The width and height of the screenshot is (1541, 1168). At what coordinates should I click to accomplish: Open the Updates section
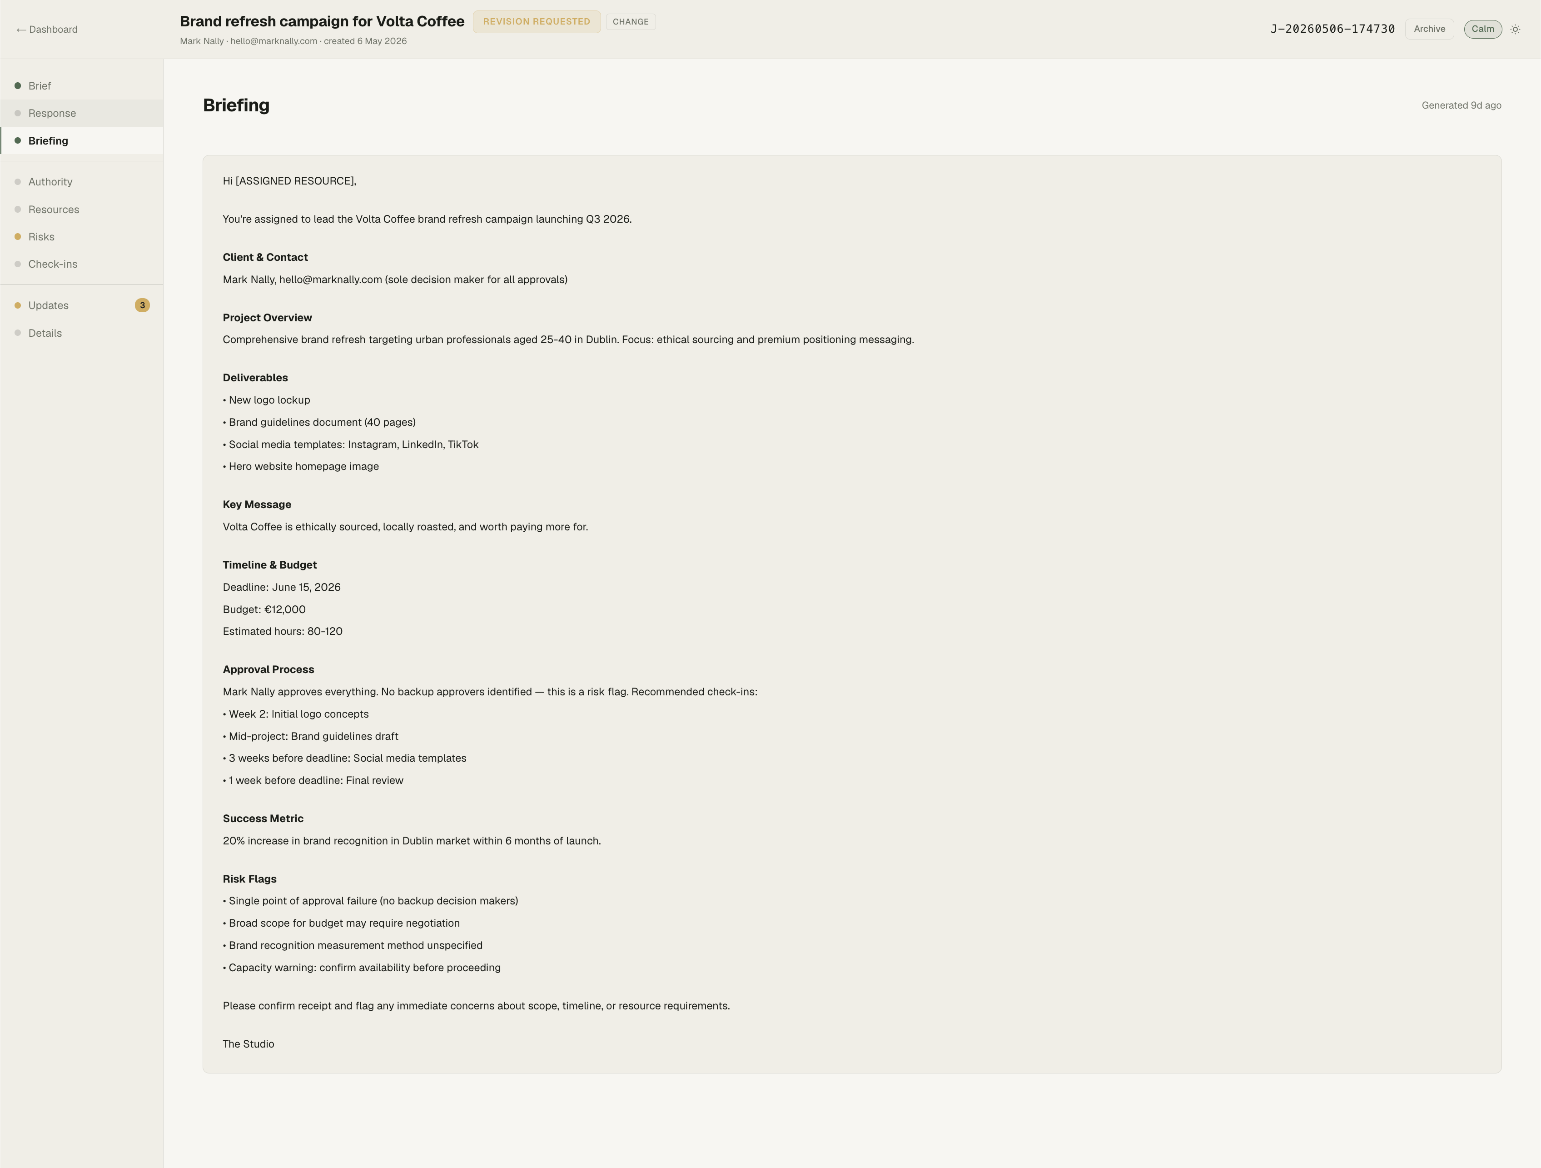coord(81,305)
